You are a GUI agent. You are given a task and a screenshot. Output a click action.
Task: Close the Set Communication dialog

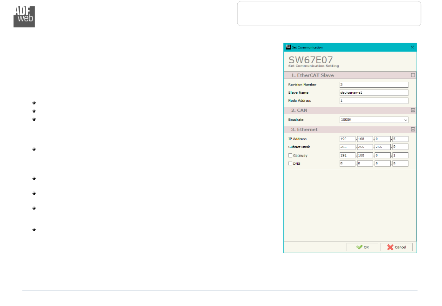412,47
